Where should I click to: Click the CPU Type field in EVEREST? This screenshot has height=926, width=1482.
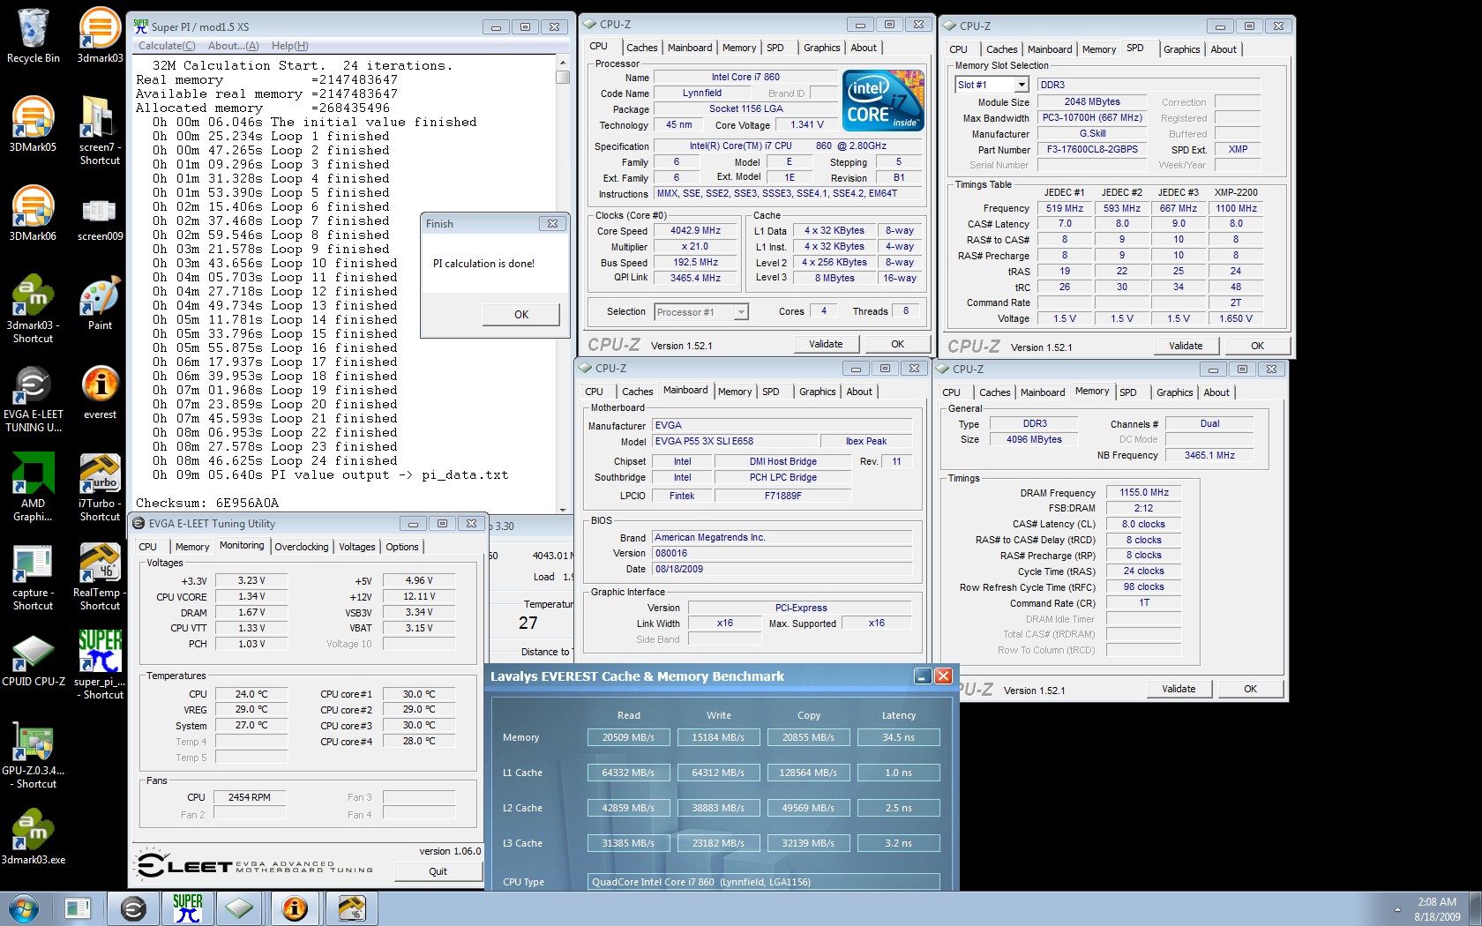[x=764, y=882]
